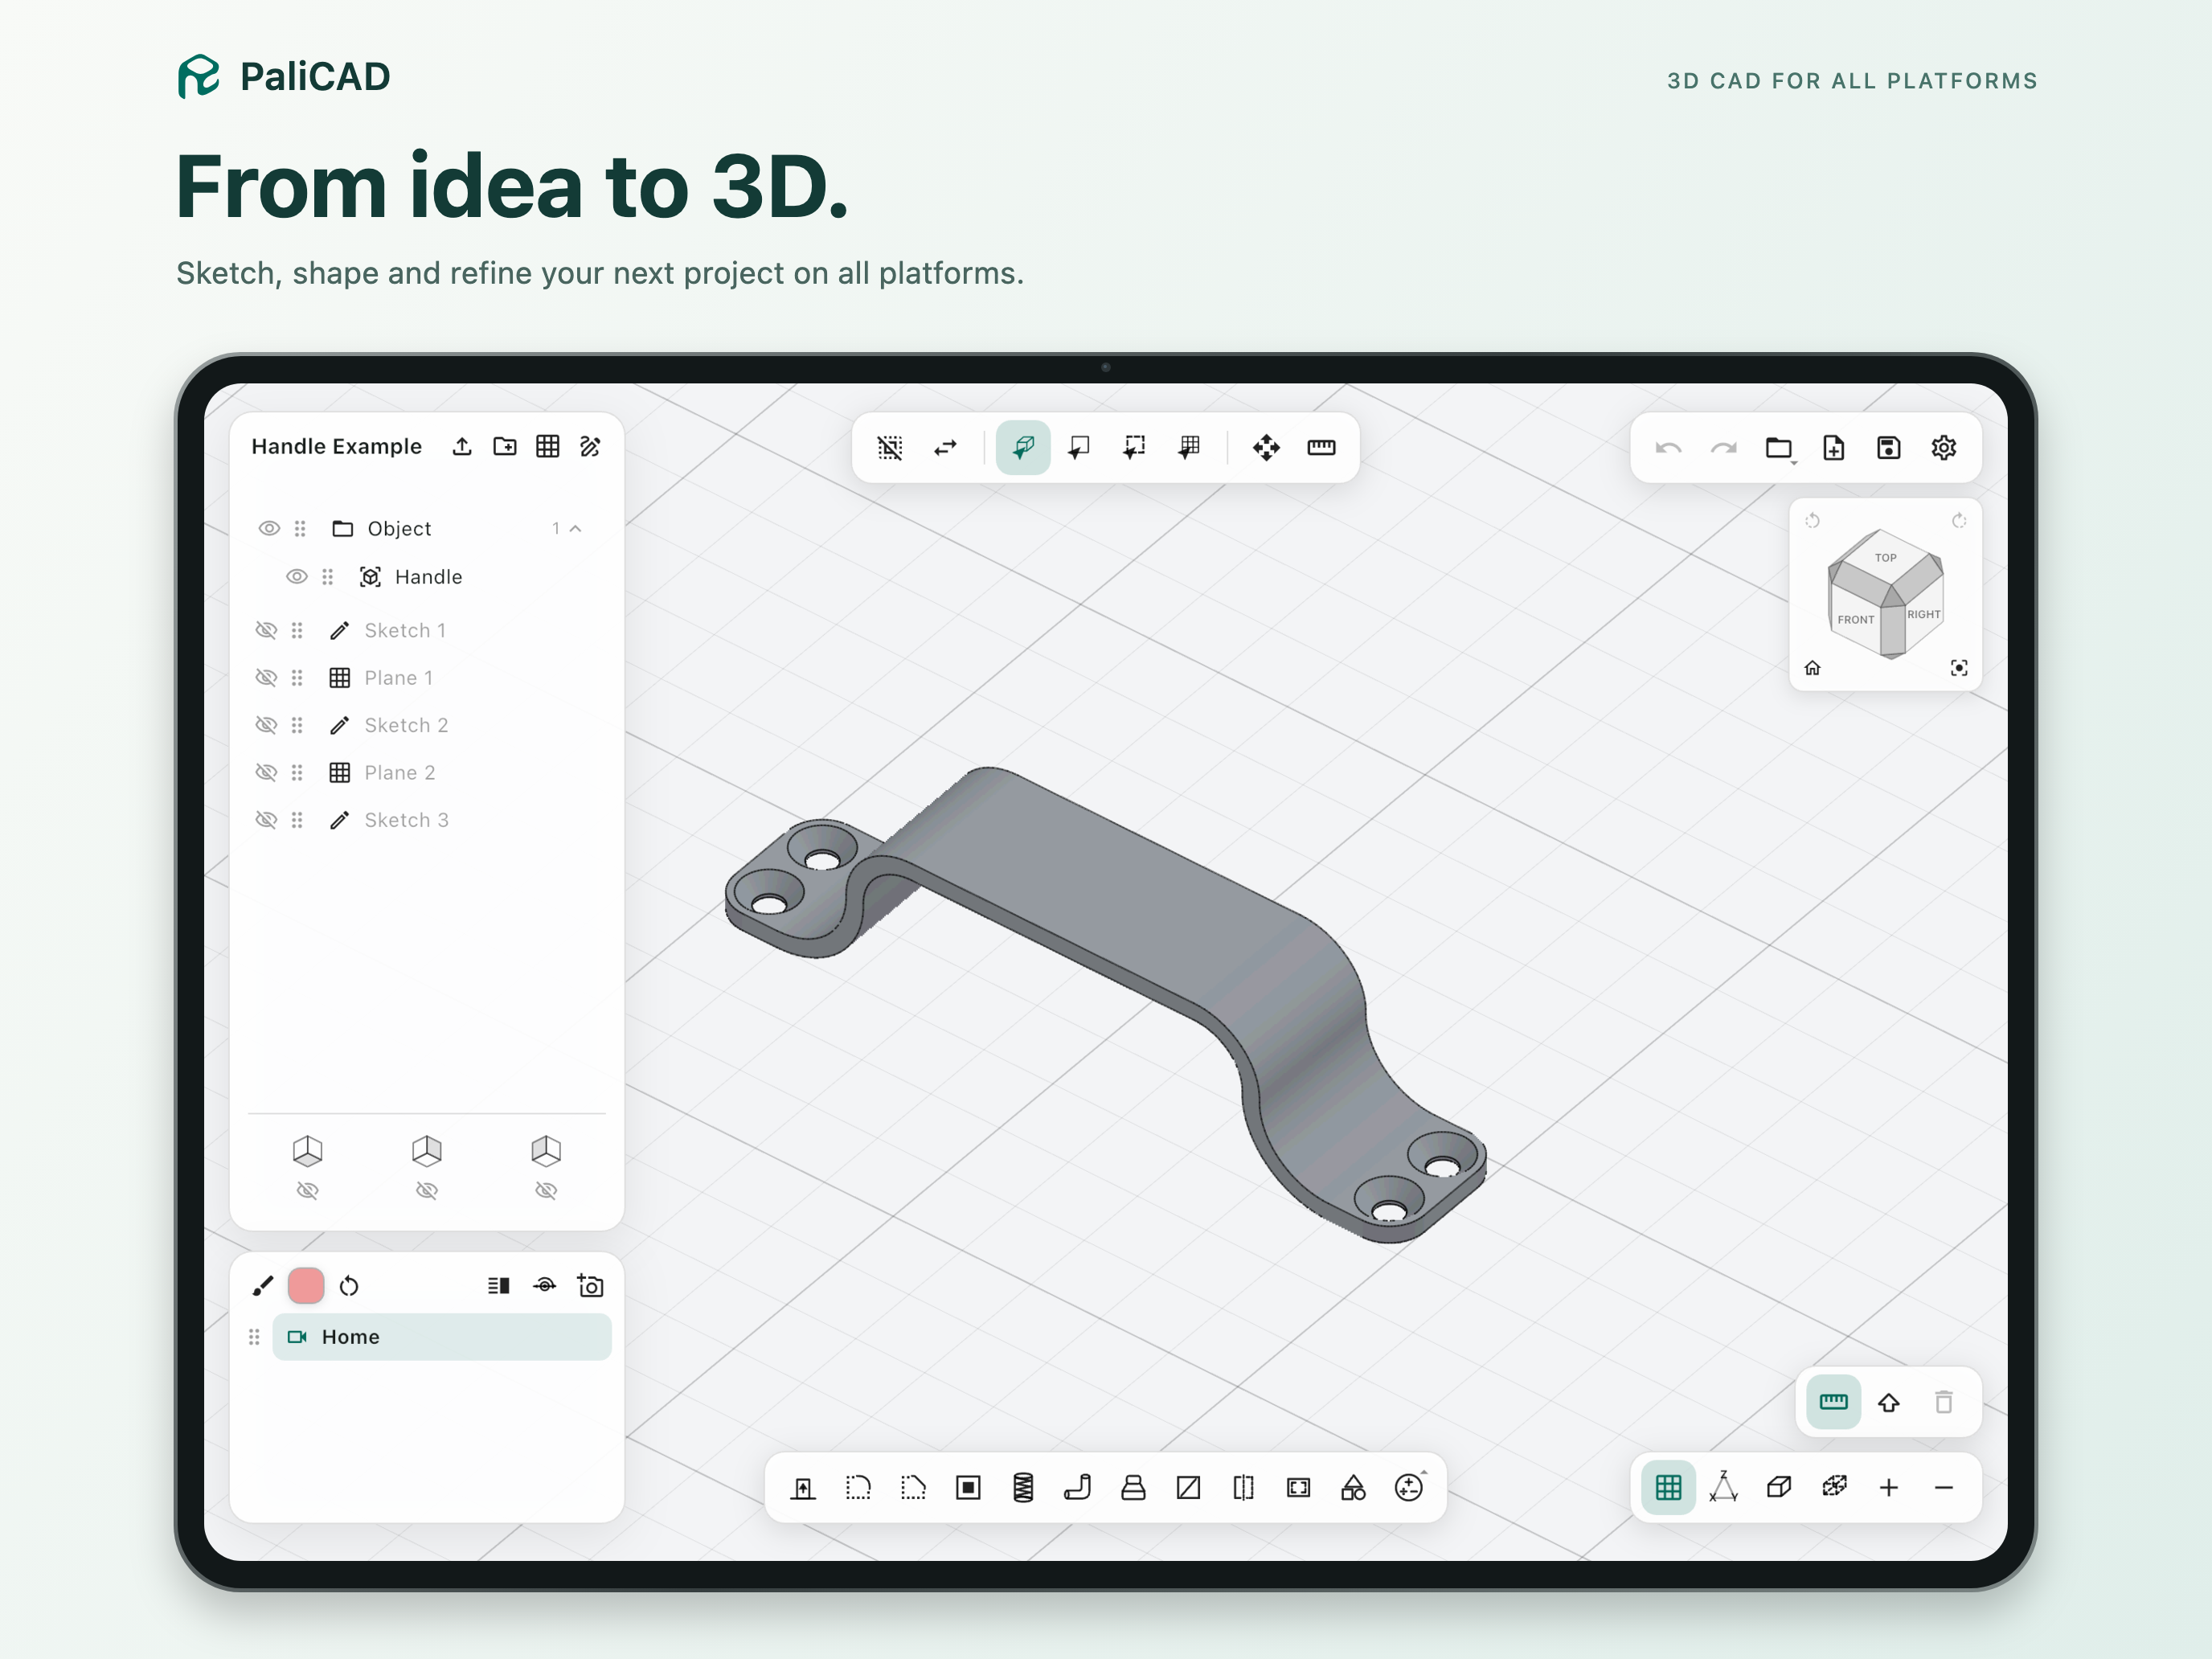Click the zoom in plus button

tap(1888, 1488)
